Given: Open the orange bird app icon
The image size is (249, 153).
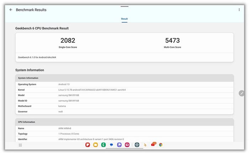Looking at the screenshot, I should (x=145, y=145).
